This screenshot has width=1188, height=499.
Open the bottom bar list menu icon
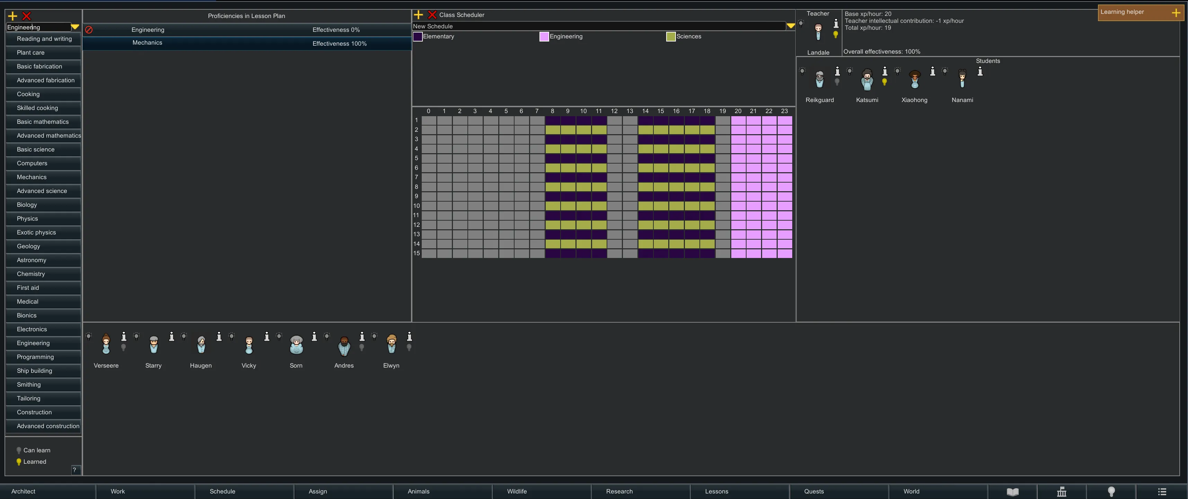[x=1162, y=492]
